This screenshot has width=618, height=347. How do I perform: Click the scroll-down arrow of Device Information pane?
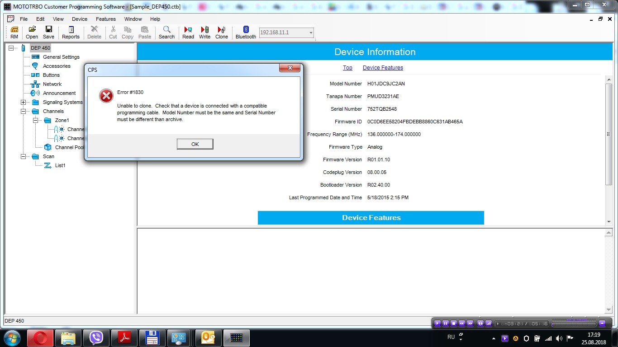pyautogui.click(x=608, y=222)
